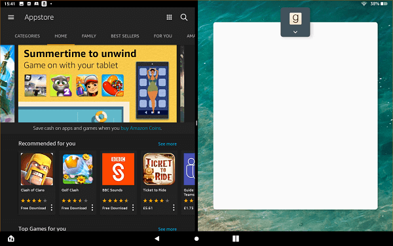Tap the 15:41 clock in status bar
The image size is (393, 246).
coord(10,4)
